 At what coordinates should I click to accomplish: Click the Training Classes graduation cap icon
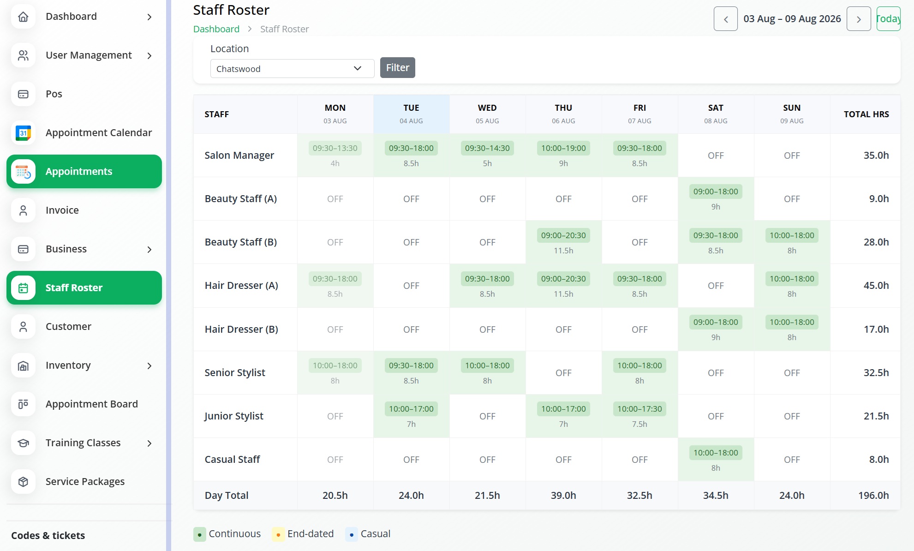click(23, 443)
